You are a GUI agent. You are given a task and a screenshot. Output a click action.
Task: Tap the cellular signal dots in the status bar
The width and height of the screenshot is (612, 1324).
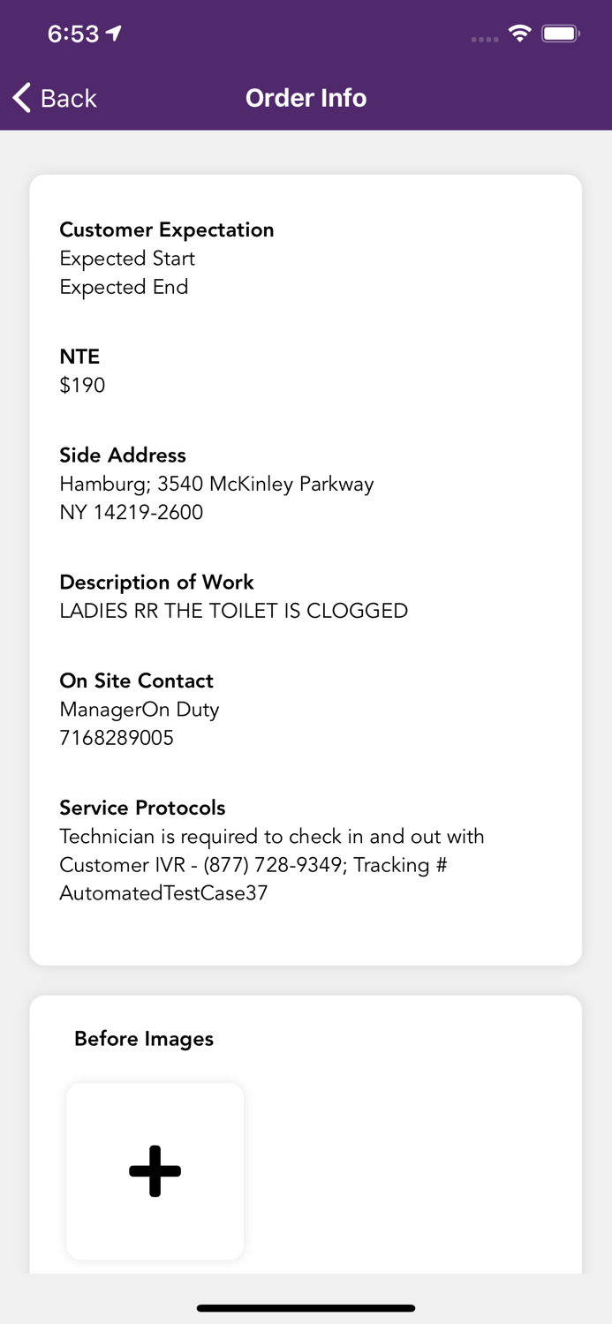coord(484,37)
